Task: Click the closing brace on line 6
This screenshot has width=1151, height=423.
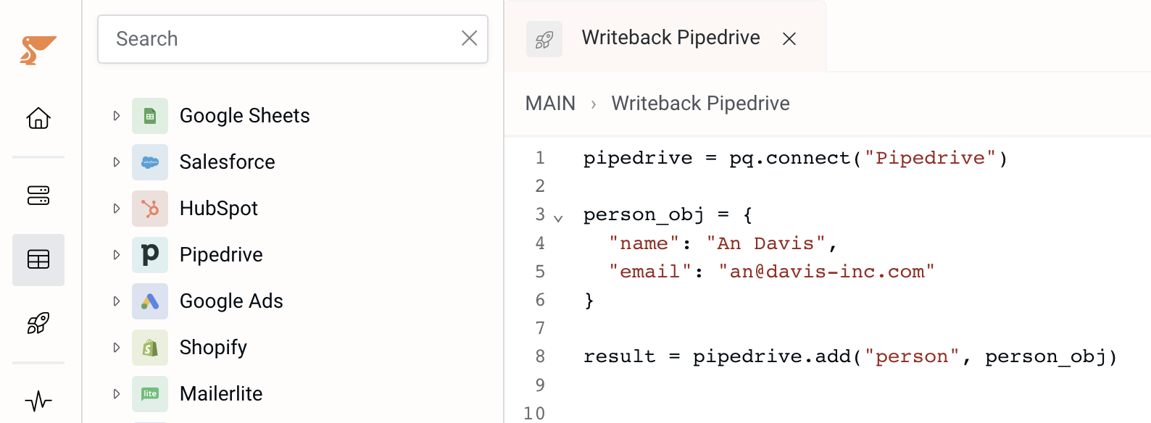Action: point(589,301)
